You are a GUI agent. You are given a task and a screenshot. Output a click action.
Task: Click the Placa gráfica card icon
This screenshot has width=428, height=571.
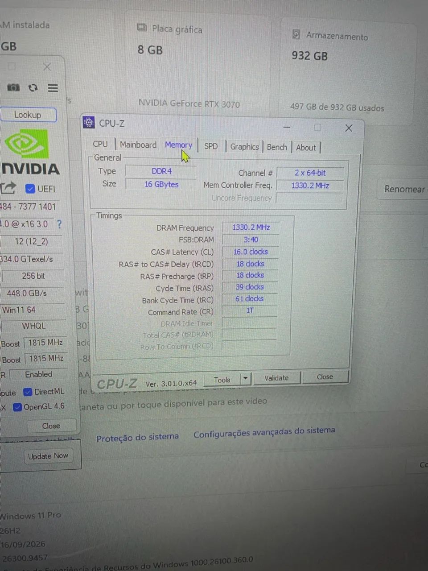click(x=142, y=28)
